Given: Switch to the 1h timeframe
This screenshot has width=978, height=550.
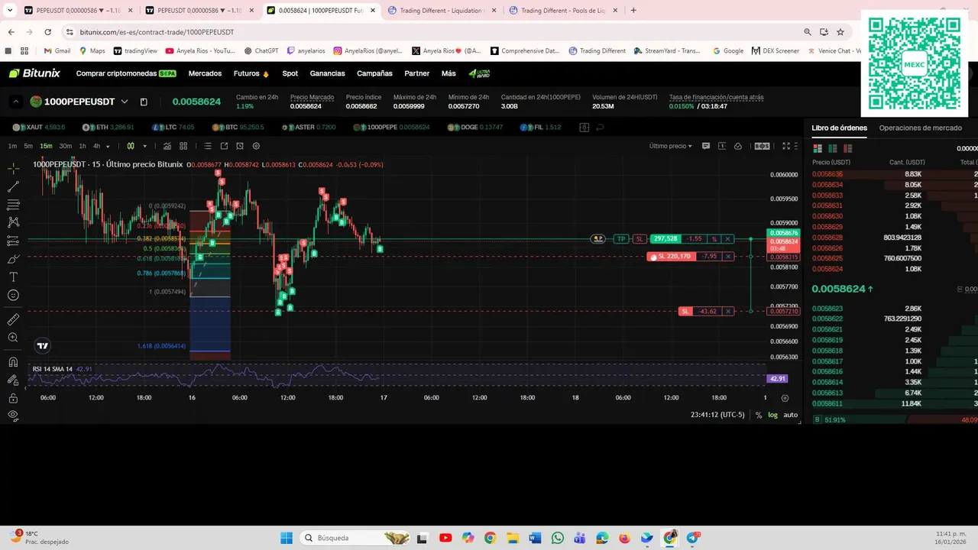Looking at the screenshot, I should (x=83, y=146).
